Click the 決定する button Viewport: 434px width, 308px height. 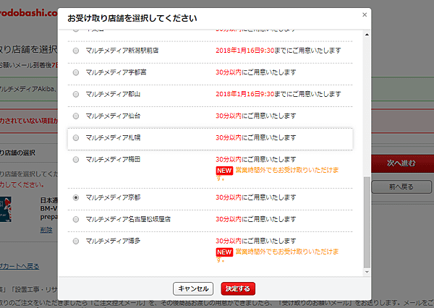coord(238,288)
